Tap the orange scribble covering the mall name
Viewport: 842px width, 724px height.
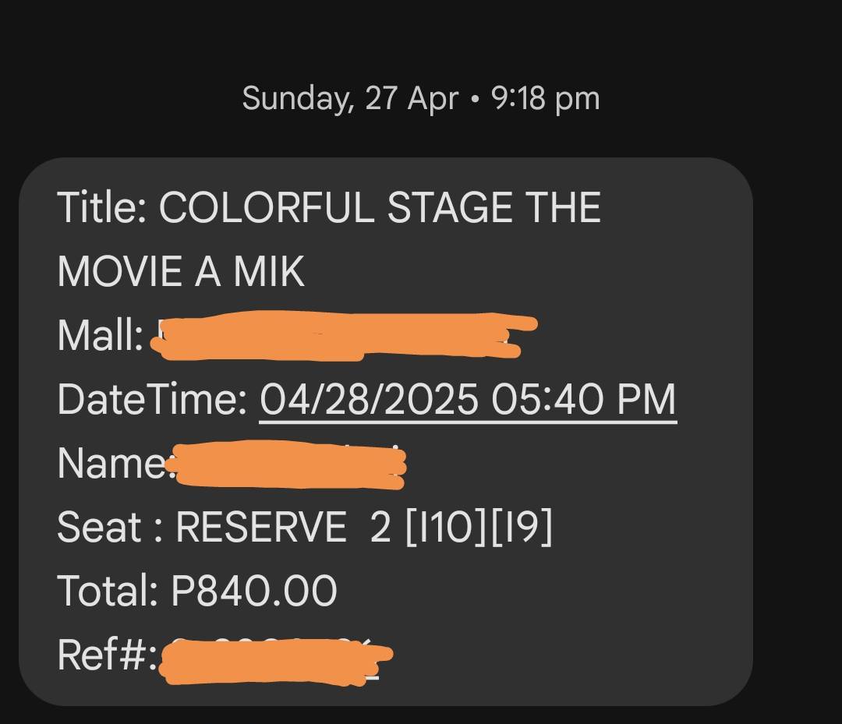click(x=344, y=335)
